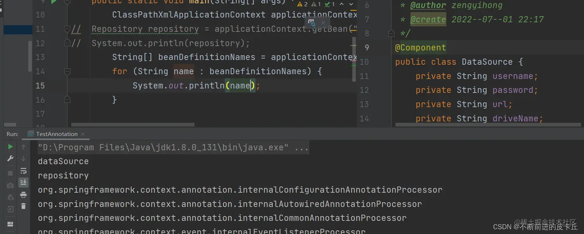
Task: Place cursor on println(name) statement
Action: coord(197,86)
